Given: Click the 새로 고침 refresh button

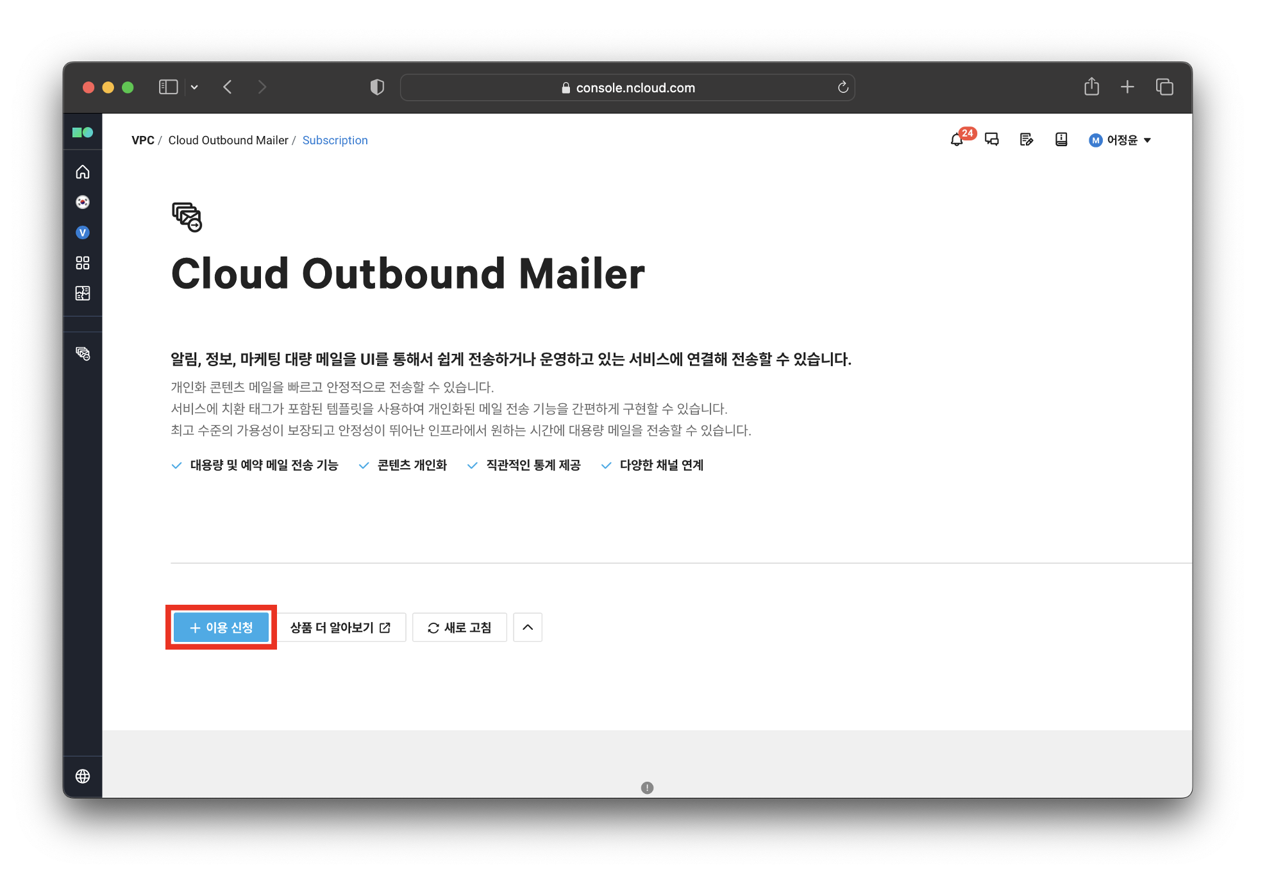Looking at the screenshot, I should point(460,627).
